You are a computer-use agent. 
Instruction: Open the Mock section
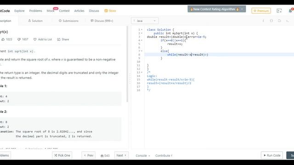click(51, 11)
